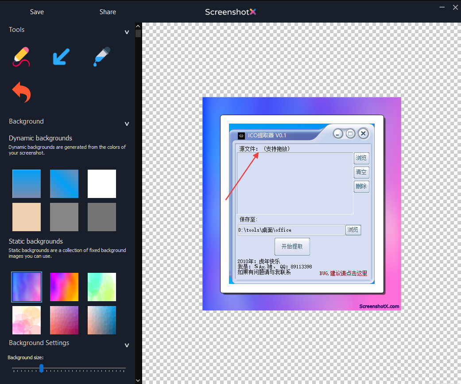461x384 pixels.
Task: Select the pink bubbles static background
Action: tap(27, 320)
